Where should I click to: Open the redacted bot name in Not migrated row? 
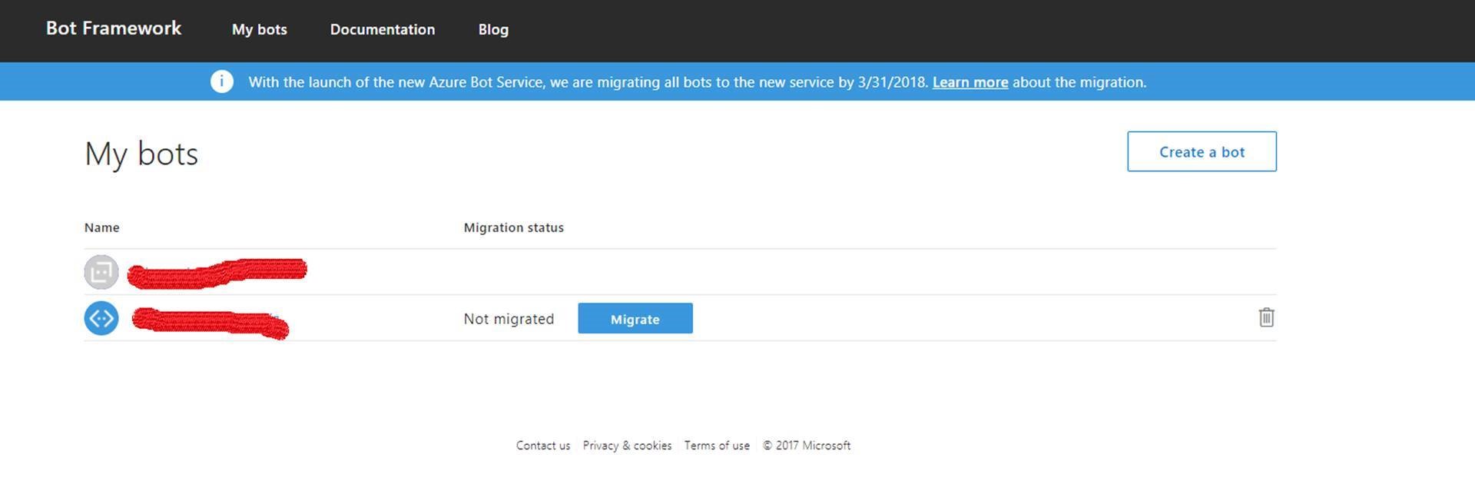click(x=210, y=323)
